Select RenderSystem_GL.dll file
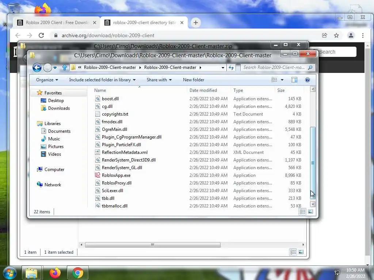This screenshot has height=280, width=374. [x=122, y=168]
